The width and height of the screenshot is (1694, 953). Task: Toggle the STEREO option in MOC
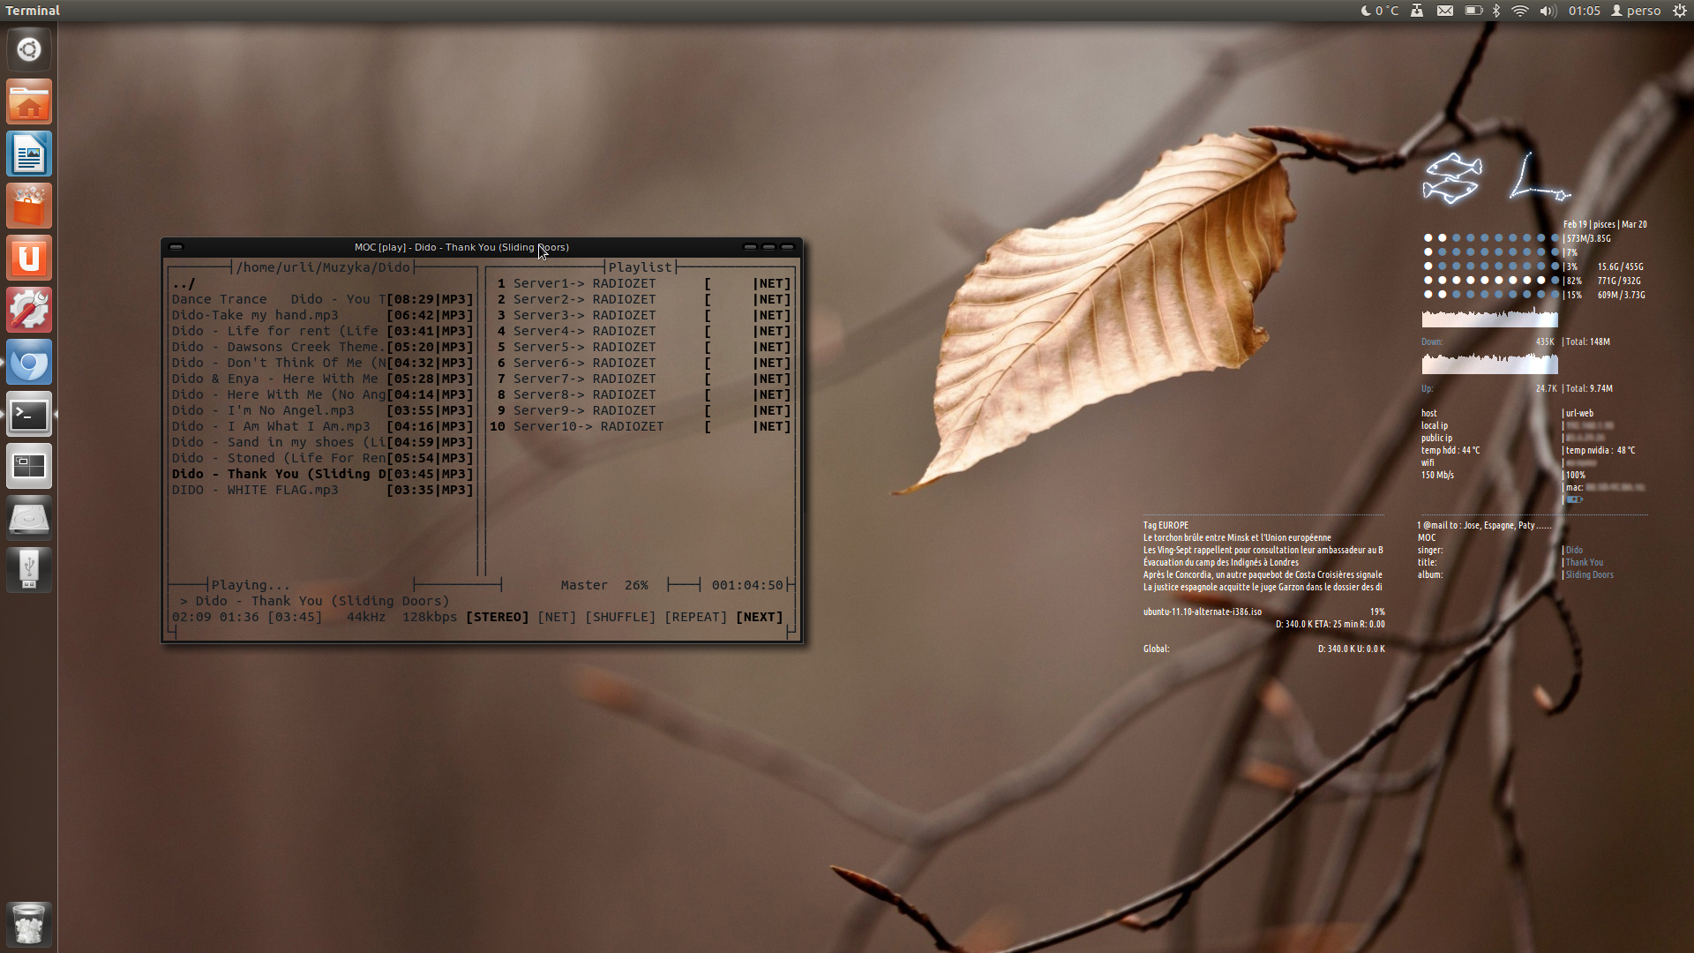tap(497, 617)
